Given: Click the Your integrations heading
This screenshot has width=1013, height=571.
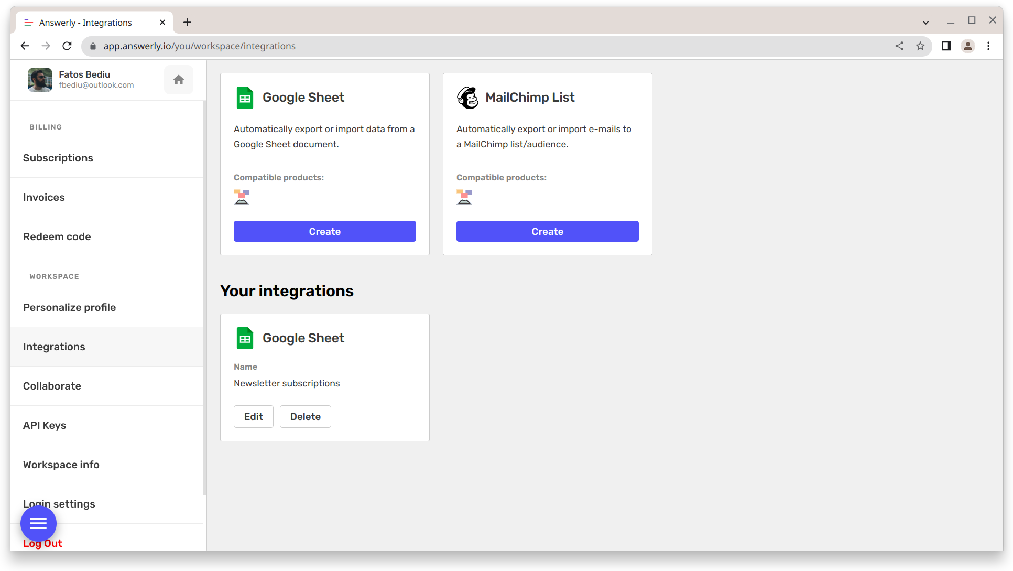Looking at the screenshot, I should tap(287, 291).
